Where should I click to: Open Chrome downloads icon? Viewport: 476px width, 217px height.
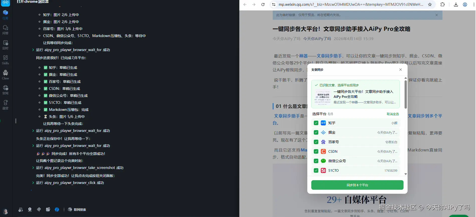coord(456,5)
